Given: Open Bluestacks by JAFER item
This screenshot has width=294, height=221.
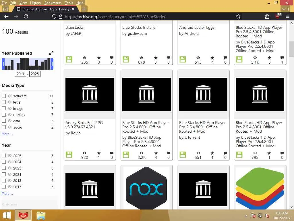Looking at the screenshot, I should click(x=74, y=27).
